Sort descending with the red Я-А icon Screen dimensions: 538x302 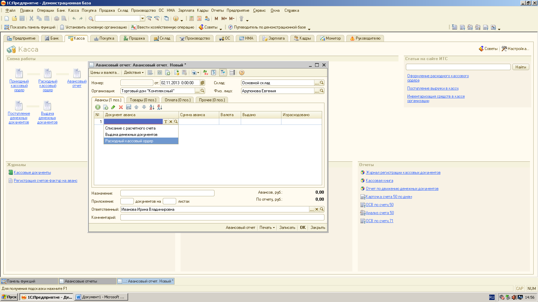(160, 107)
